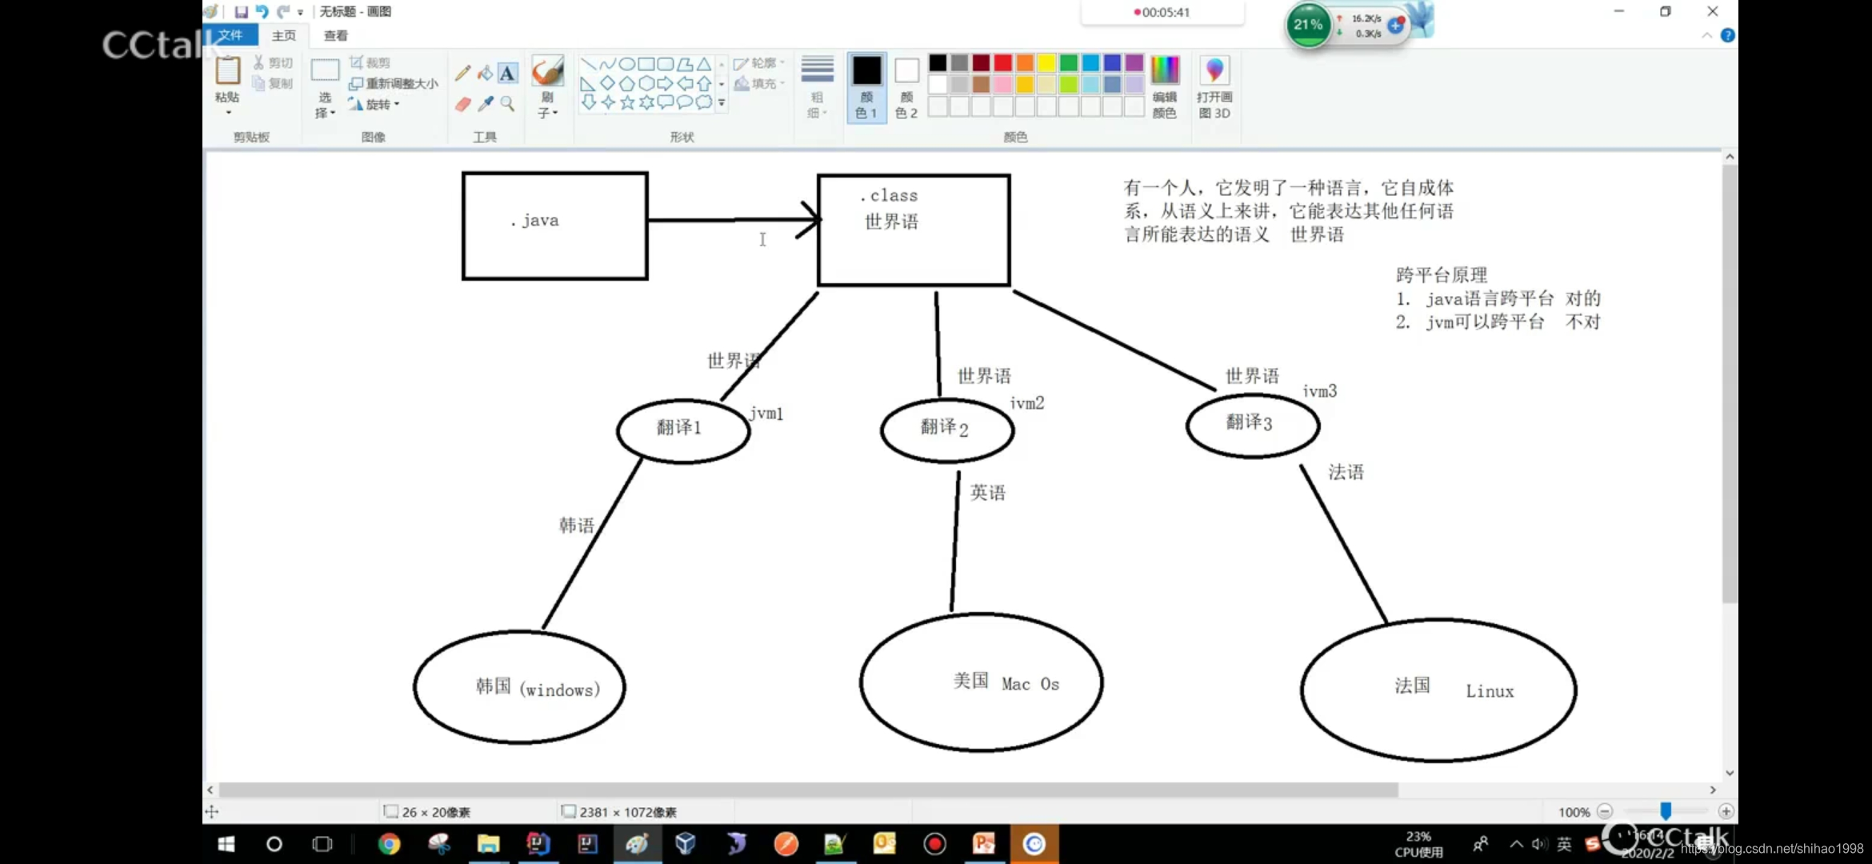Choose the Curve shape
Screen dimensions: 1872x864
click(x=608, y=64)
